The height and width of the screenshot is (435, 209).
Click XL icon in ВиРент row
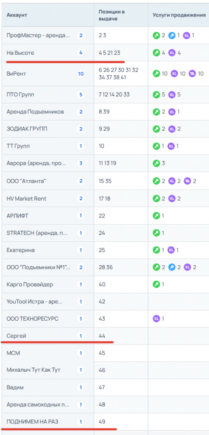174,73
